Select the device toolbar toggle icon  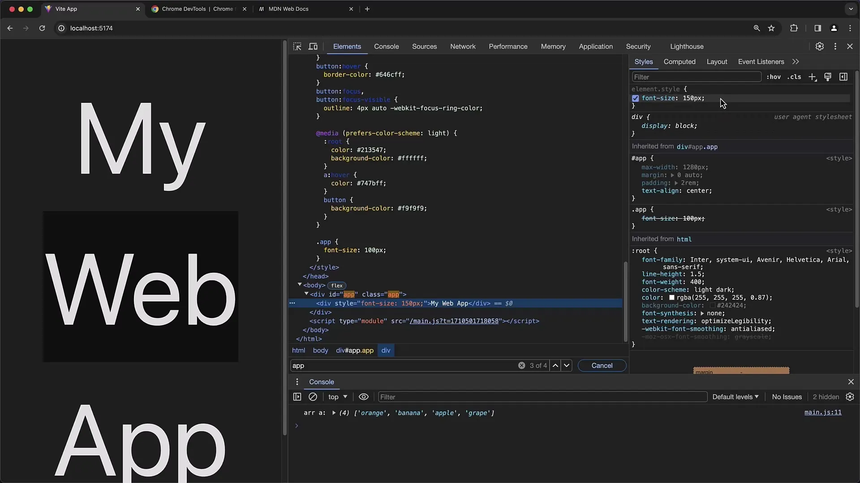pos(313,46)
